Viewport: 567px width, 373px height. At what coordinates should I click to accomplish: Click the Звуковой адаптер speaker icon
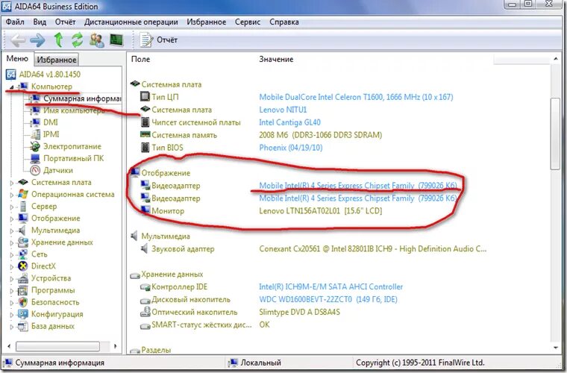point(144,248)
